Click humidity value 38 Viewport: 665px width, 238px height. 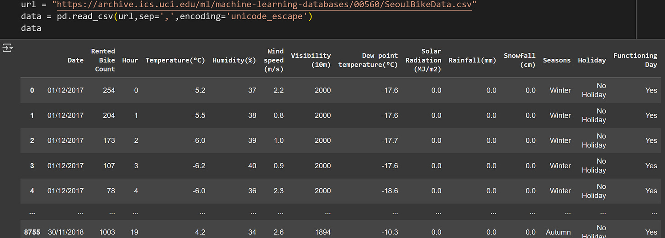point(252,115)
